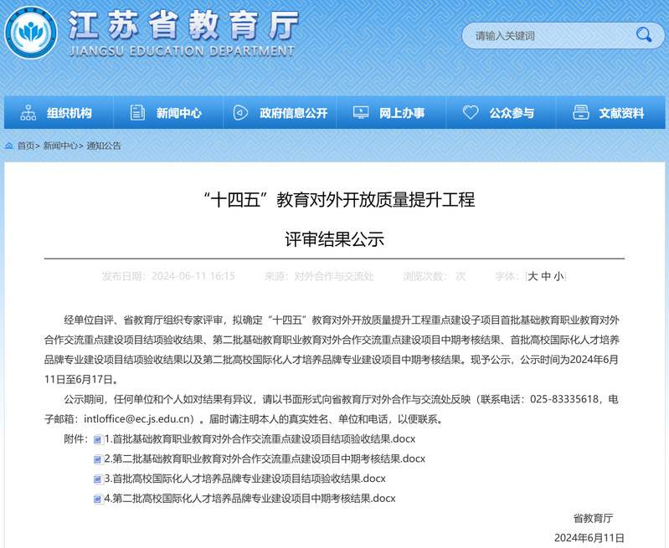Click the 政府信息公开 icon

pyautogui.click(x=240, y=113)
